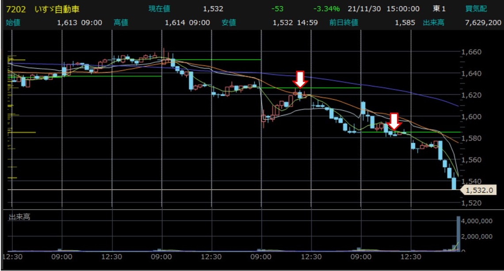This screenshot has width=504, height=271.
Task: Select the low price time 14:59
Action: click(x=307, y=23)
